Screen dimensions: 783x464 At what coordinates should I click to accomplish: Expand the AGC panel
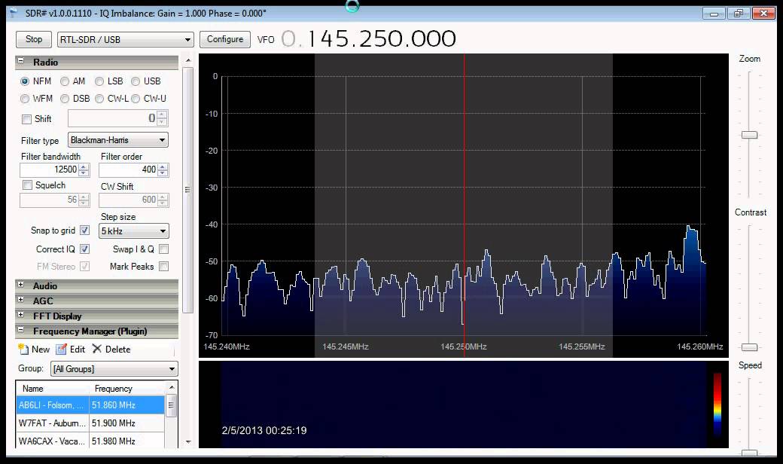(21, 300)
